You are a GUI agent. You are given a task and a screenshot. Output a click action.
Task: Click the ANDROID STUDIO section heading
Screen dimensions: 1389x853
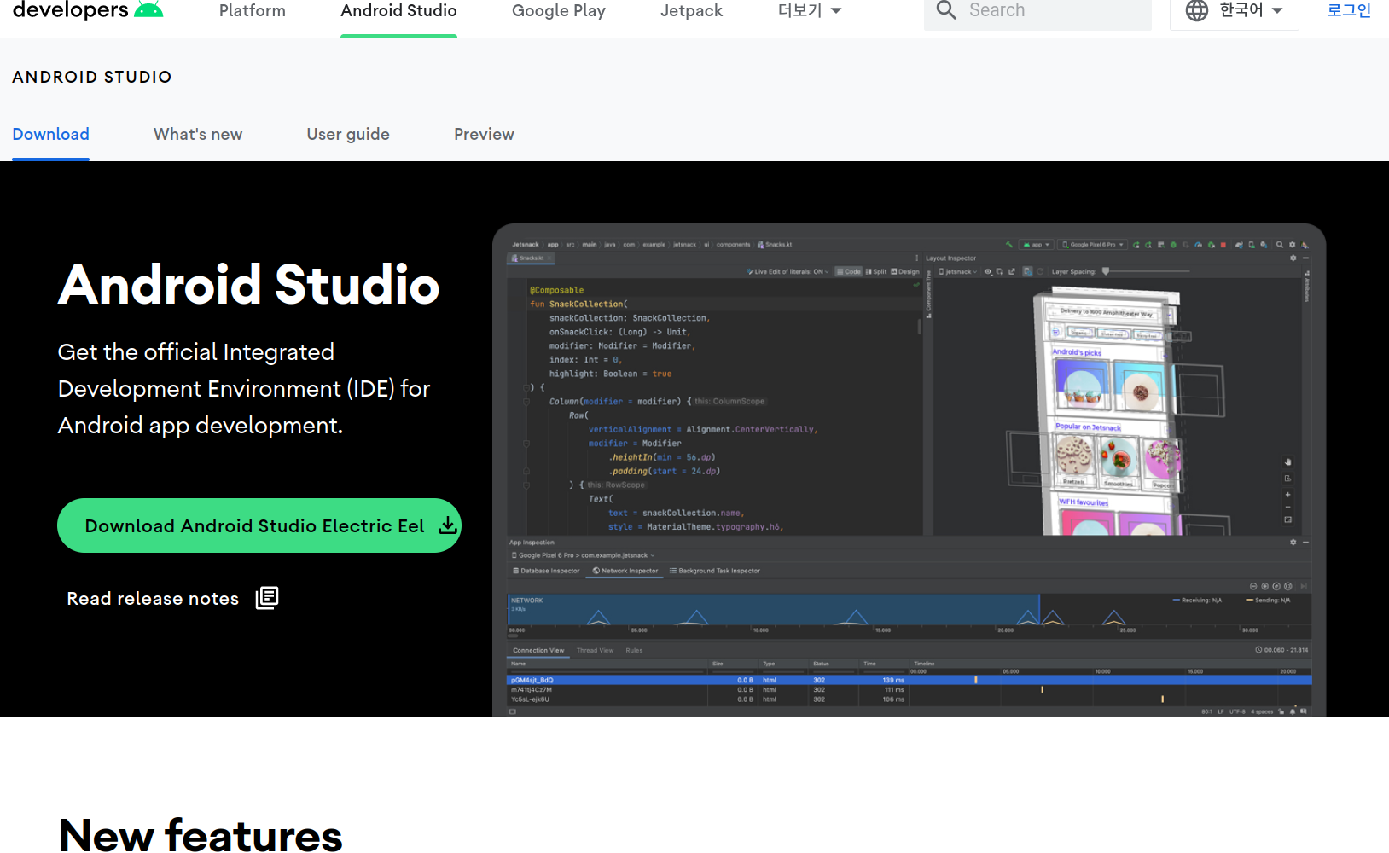tap(92, 77)
